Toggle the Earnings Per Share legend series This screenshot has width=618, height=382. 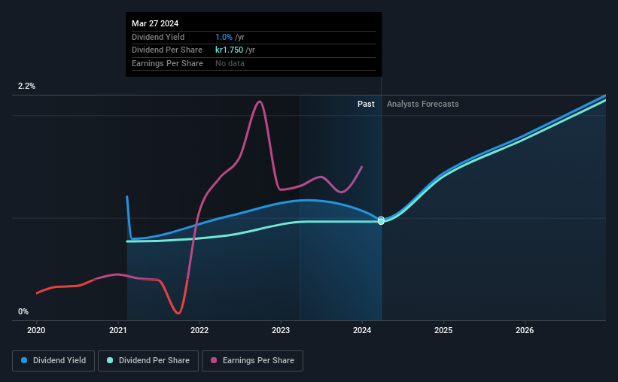click(252, 361)
